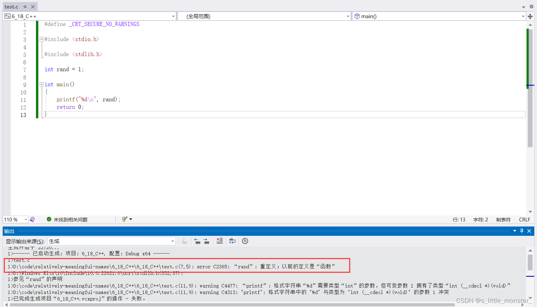This screenshot has width=537, height=307.
Task: Click the cube icon beside main()
Action: coord(357,16)
